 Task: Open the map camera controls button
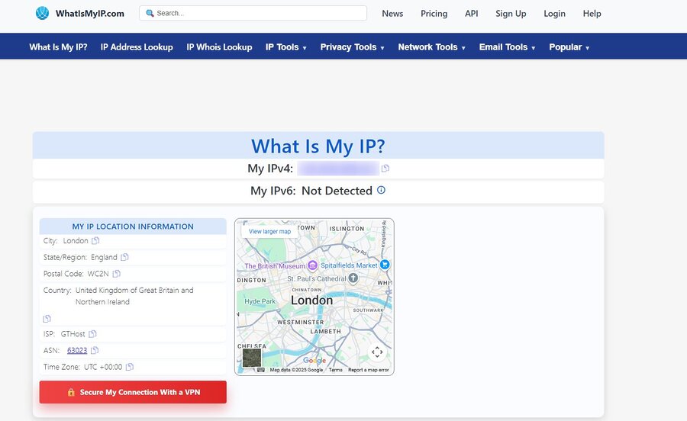point(377,352)
